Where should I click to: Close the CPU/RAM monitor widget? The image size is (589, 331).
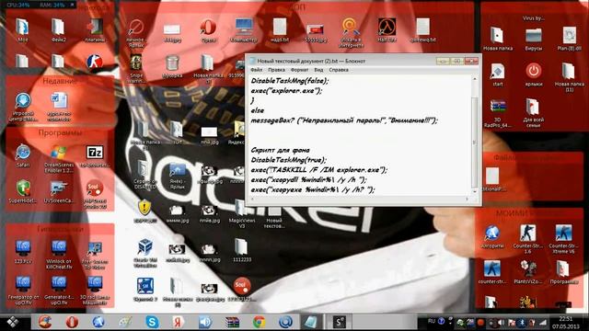(x=72, y=5)
